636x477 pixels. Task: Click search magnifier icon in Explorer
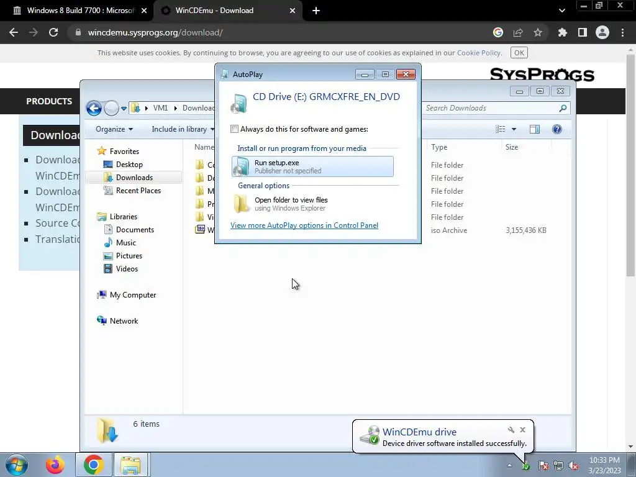(563, 108)
